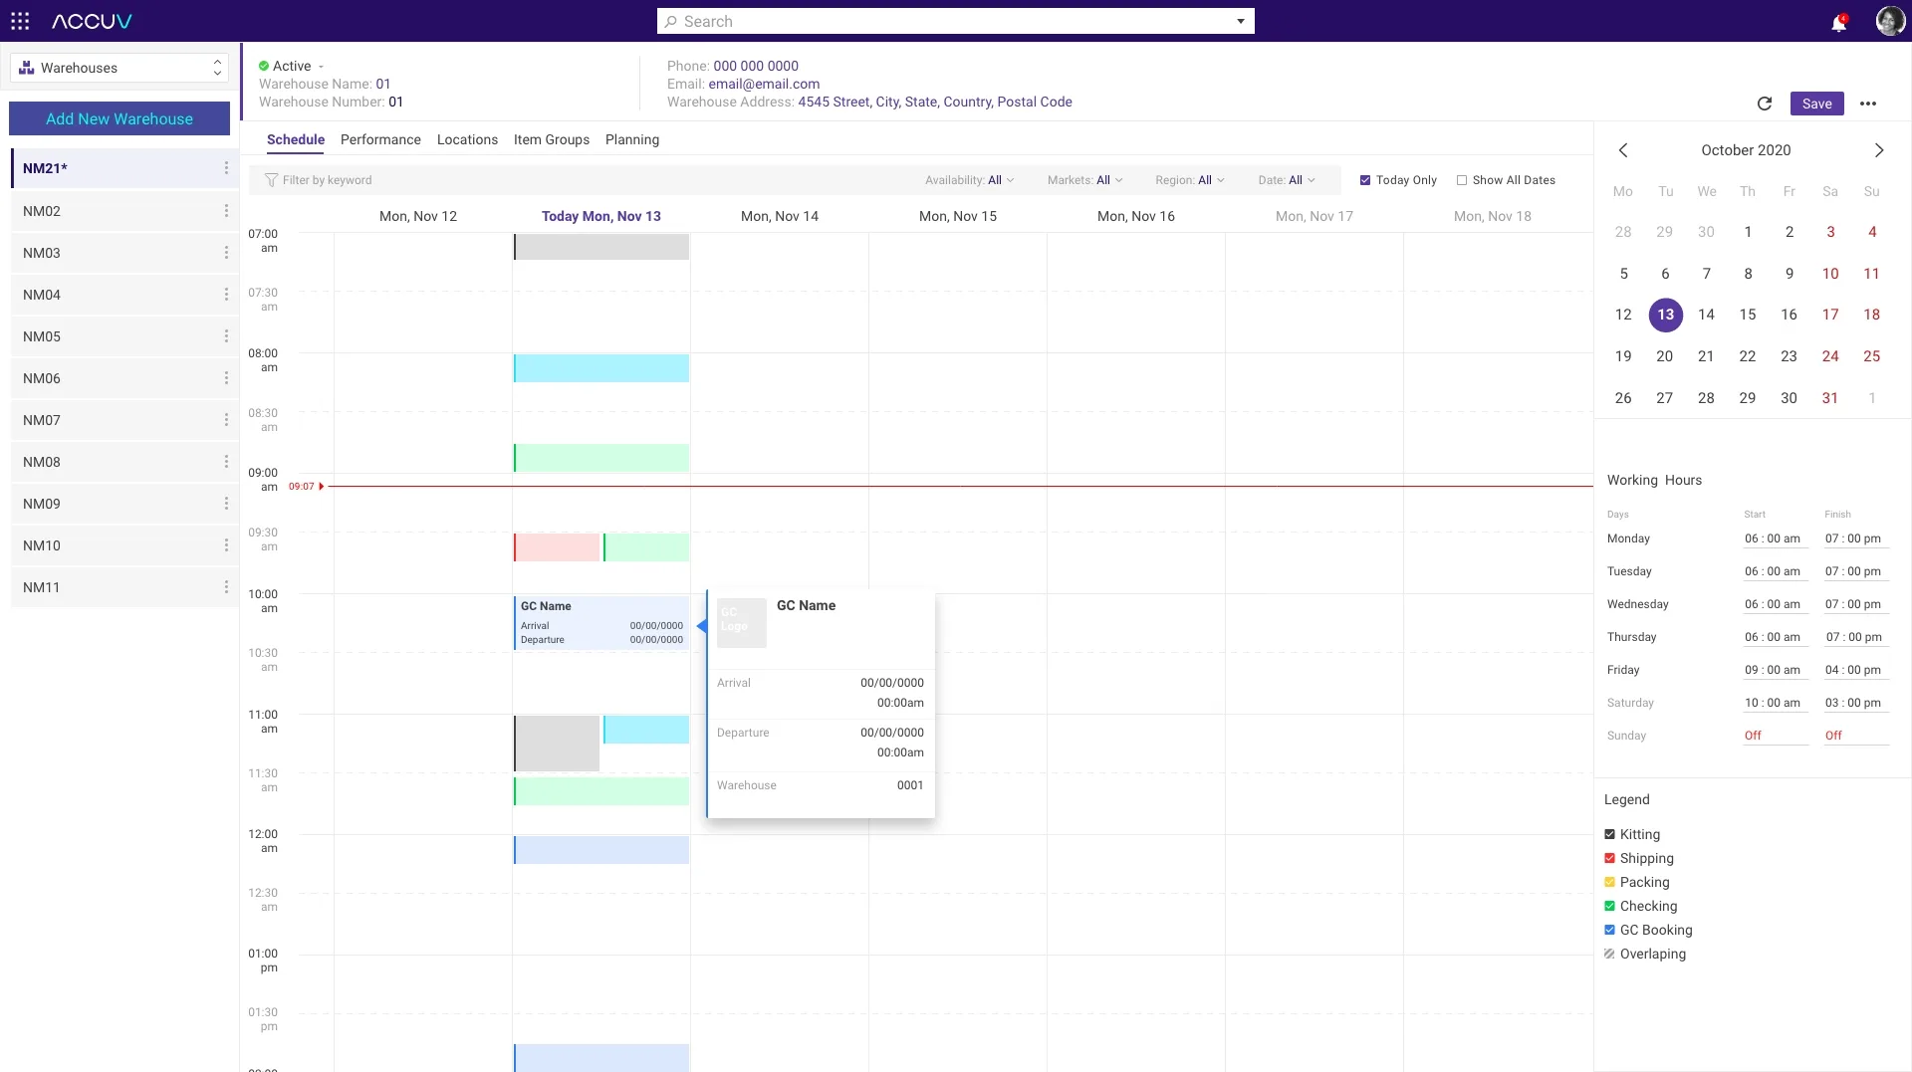
Task: Enable Show All Dates checkbox
Action: point(1462,180)
